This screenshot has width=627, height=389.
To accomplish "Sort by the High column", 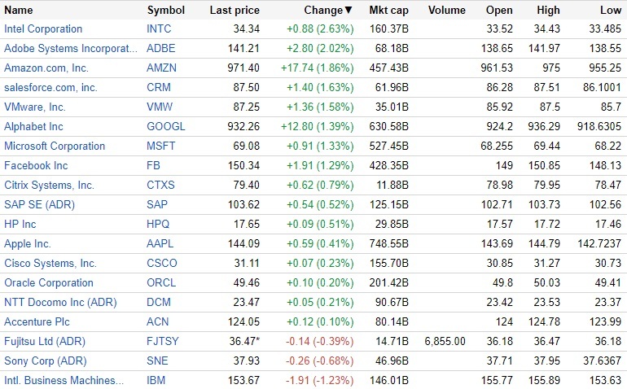I will 549,11.
